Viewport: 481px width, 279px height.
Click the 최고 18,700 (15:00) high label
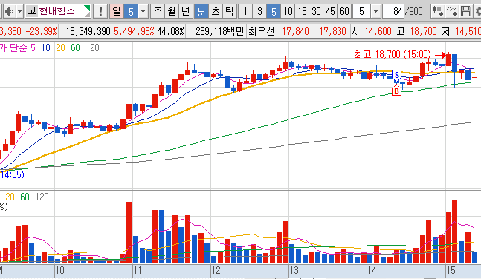(x=393, y=54)
